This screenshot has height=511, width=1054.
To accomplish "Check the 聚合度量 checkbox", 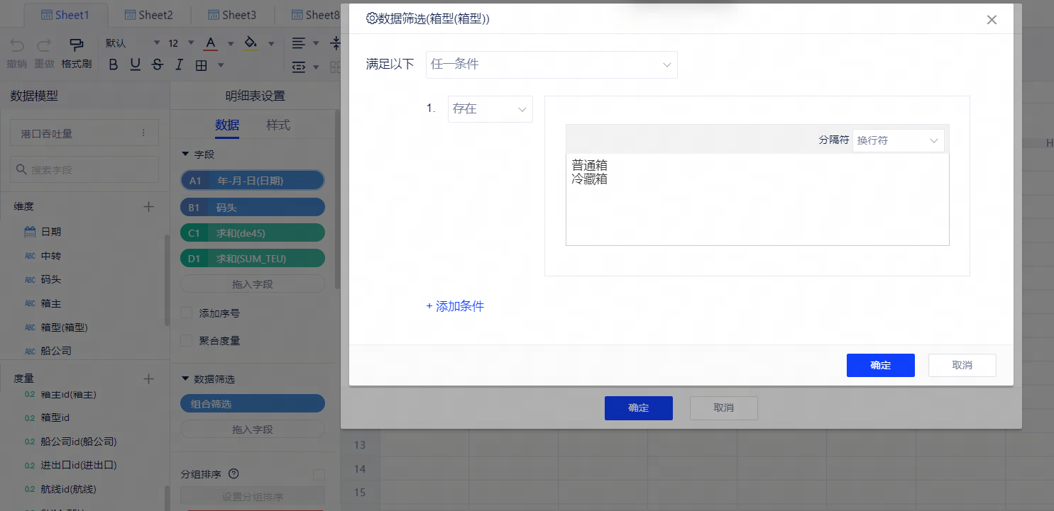I will click(x=187, y=340).
